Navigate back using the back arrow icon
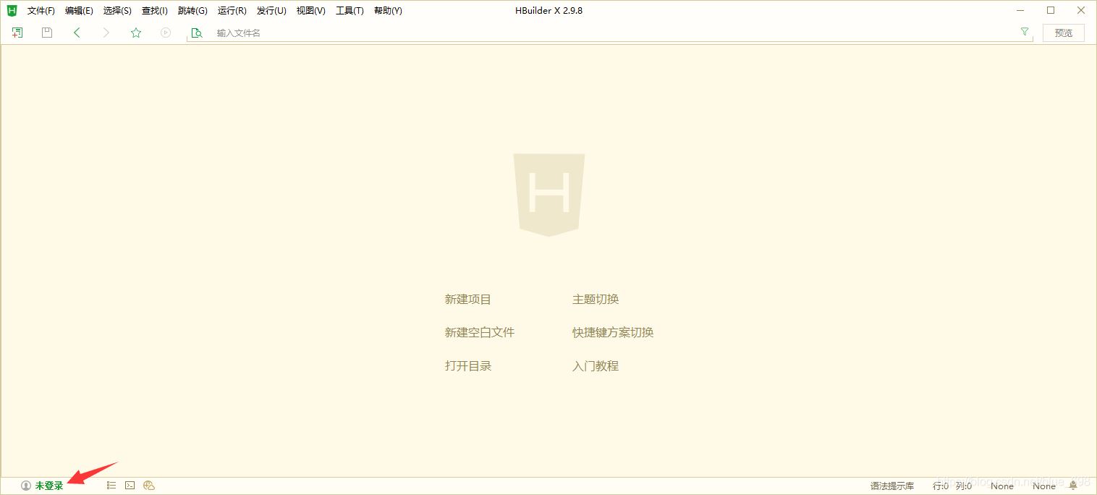The width and height of the screenshot is (1097, 495). (77, 32)
